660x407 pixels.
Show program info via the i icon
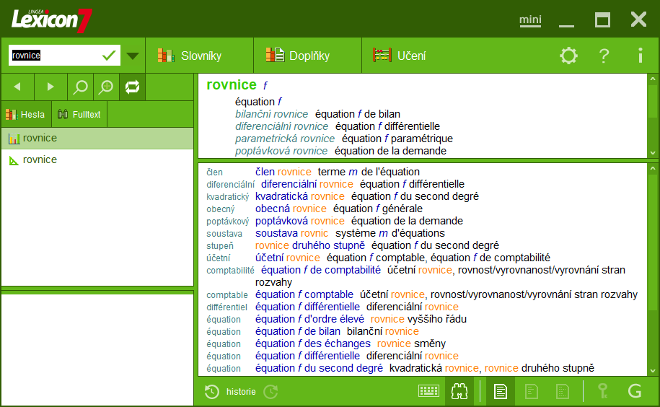click(x=640, y=56)
